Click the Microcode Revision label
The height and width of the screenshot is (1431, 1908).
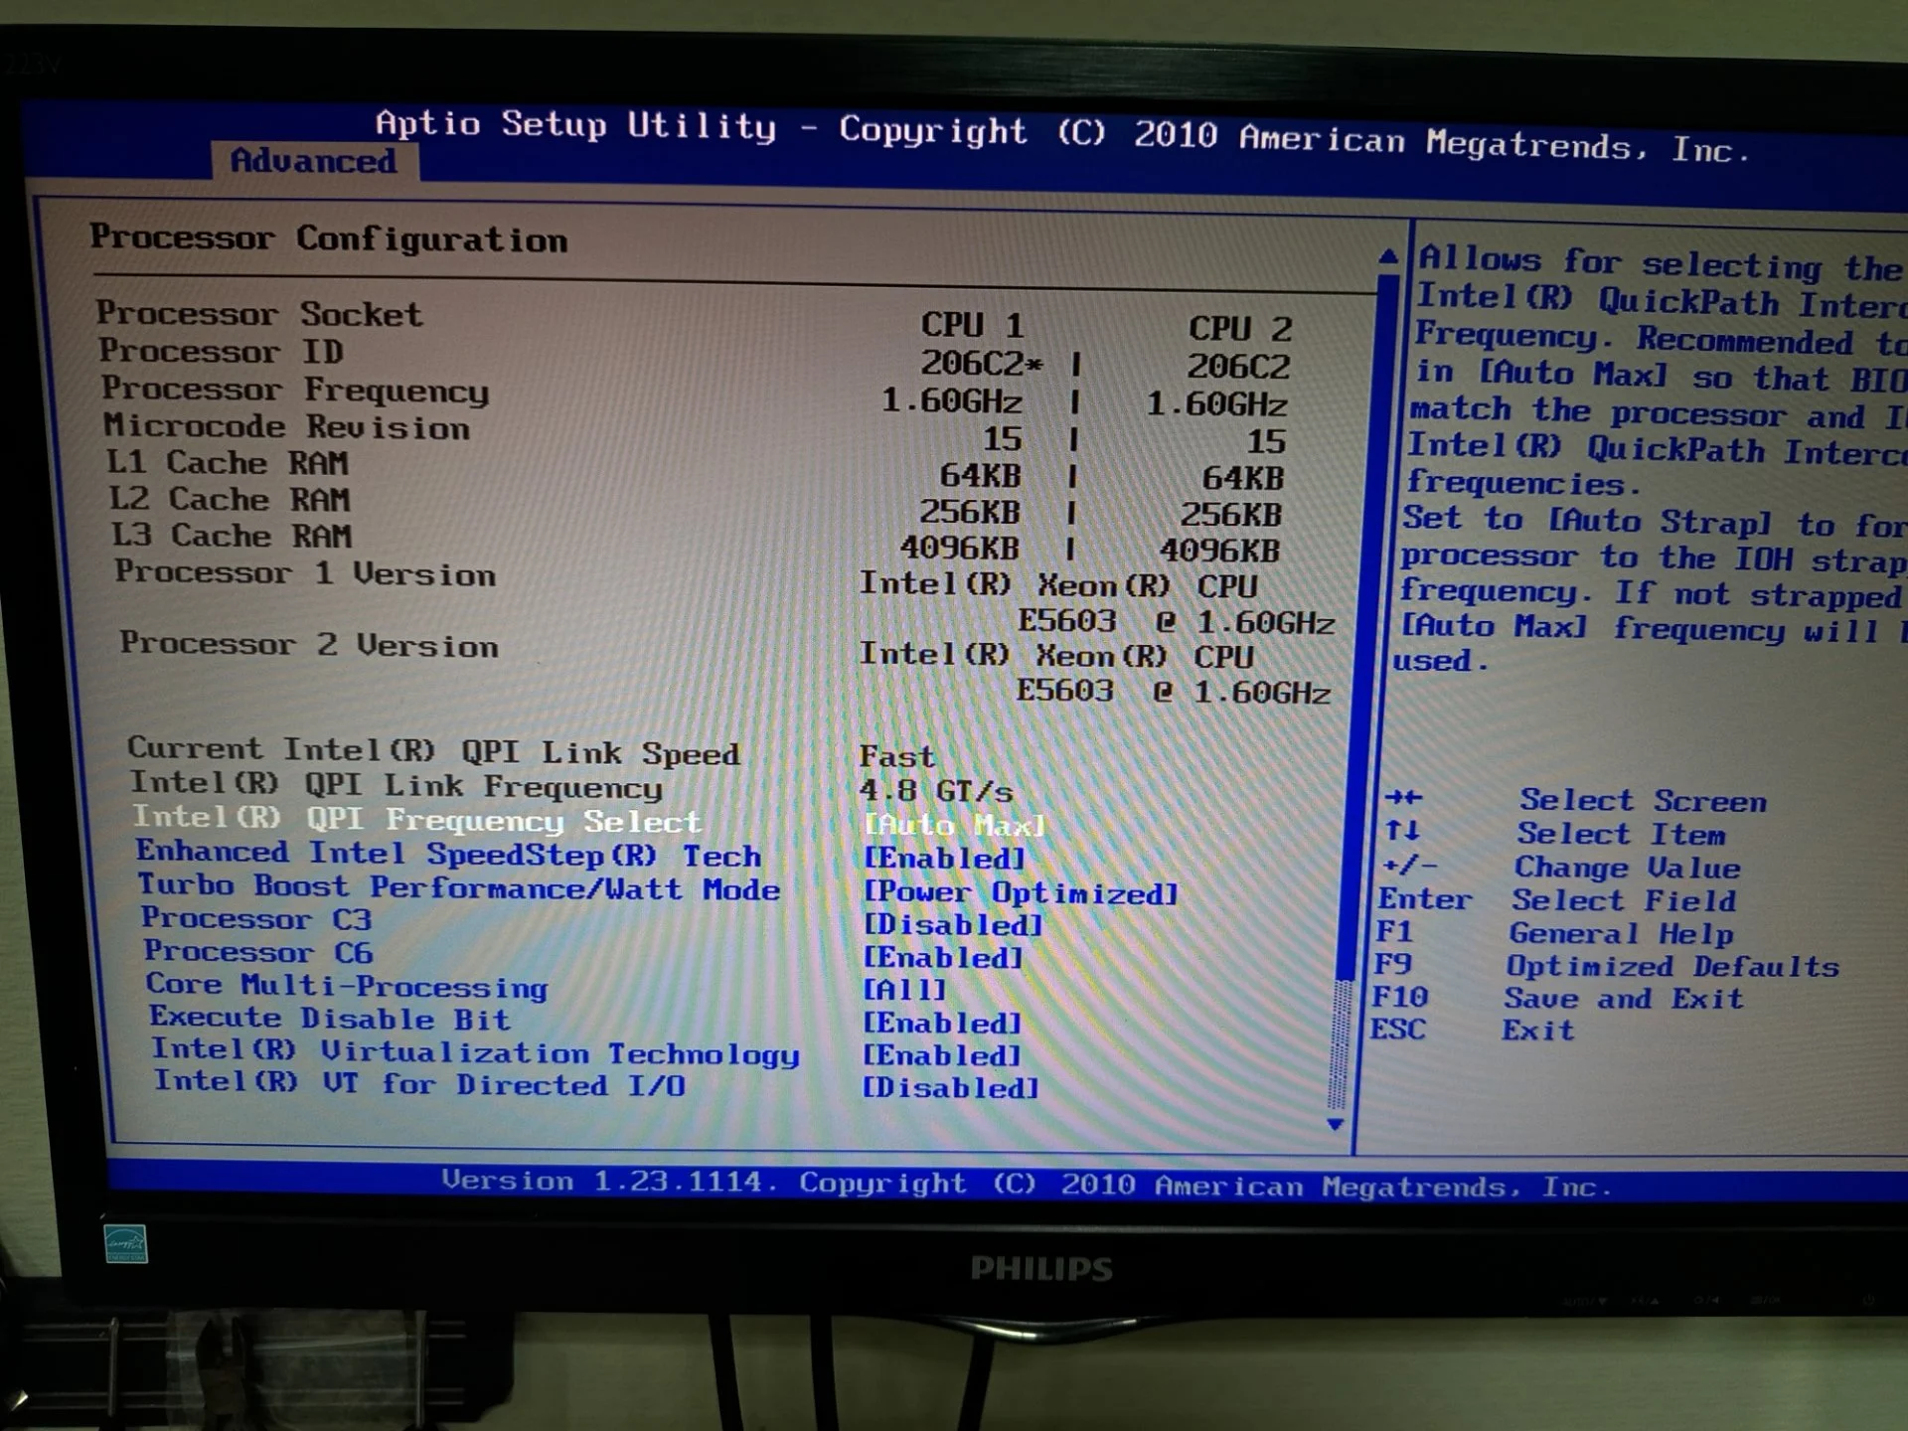pos(286,426)
